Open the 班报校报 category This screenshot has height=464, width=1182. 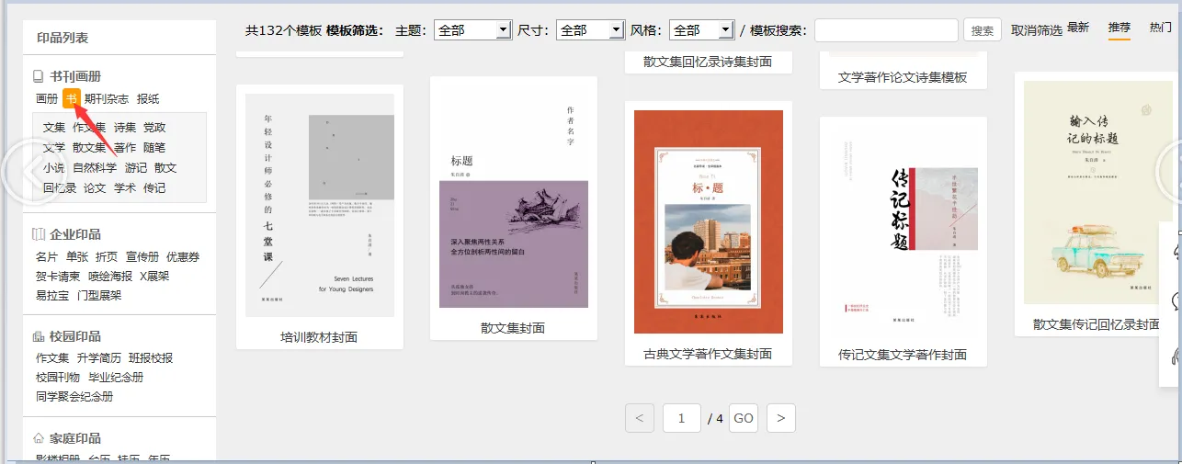[x=151, y=357]
